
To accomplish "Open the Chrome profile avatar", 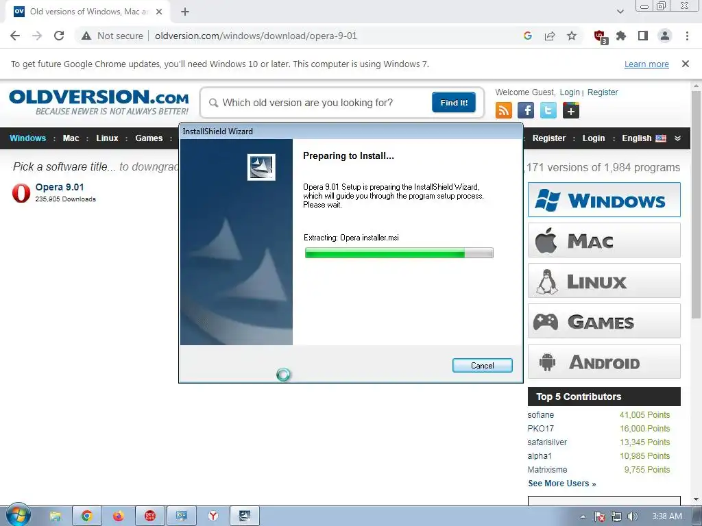I will coord(665,36).
